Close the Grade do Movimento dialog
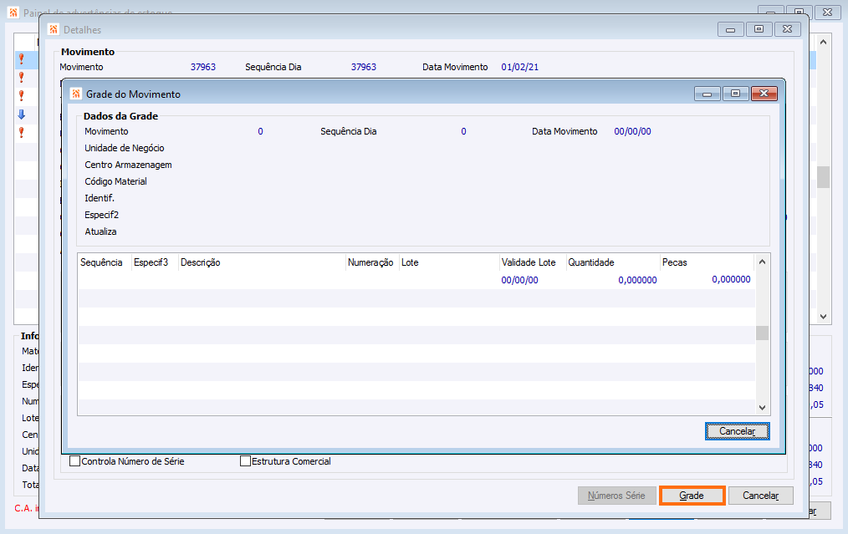Screen dimensions: 848x534 [x=764, y=94]
